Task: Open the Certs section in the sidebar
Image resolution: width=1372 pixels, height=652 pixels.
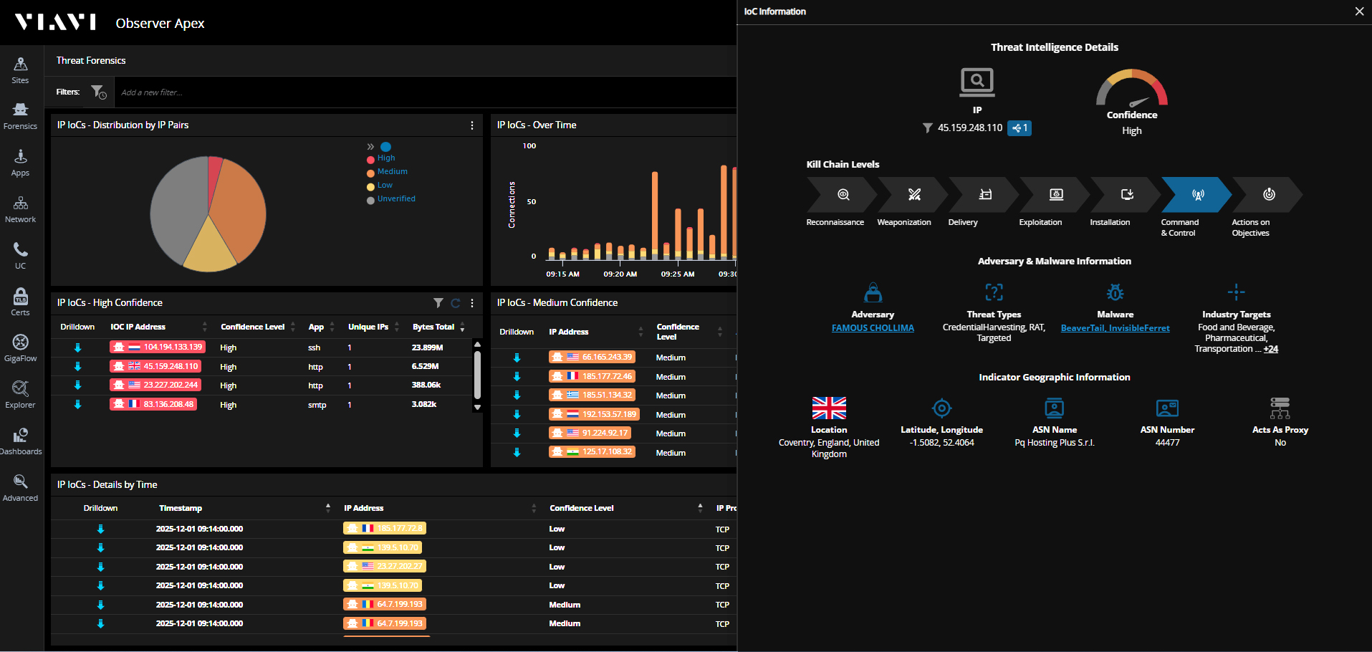Action: [x=20, y=302]
